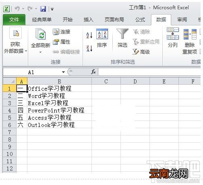Viewport: 203px width, 185px height.
Task: Select column F header
Action: pos(190,81)
